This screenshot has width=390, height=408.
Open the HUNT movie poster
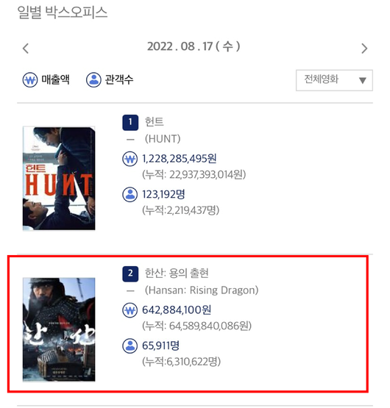(x=59, y=178)
